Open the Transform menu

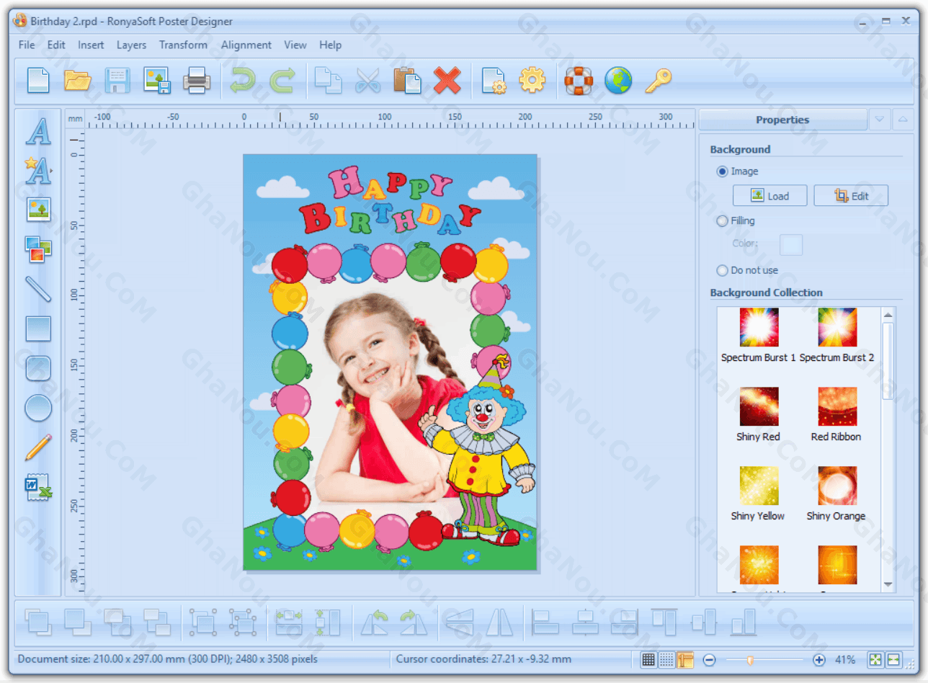pyautogui.click(x=183, y=45)
